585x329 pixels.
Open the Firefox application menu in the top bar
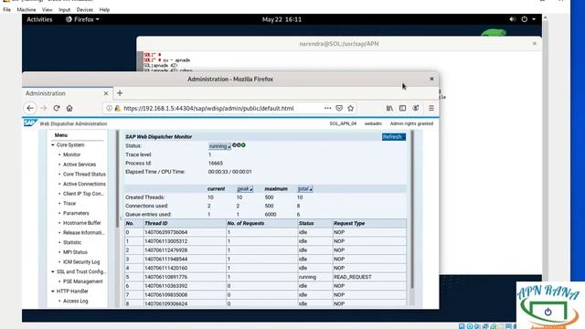coord(82,19)
